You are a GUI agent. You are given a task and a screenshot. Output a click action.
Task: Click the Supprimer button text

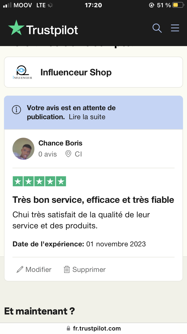click(x=89, y=269)
